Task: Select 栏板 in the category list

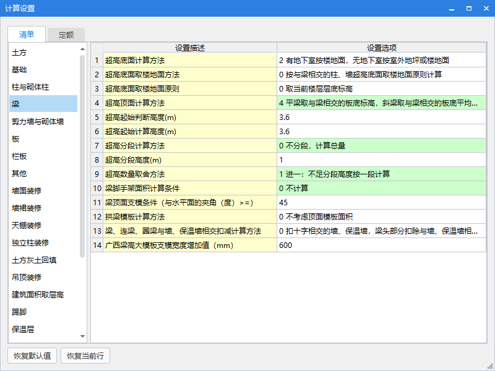Action: 43,156
